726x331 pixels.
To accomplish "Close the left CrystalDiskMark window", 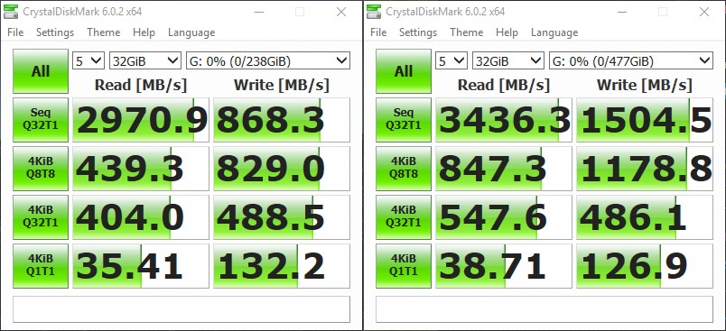I will pyautogui.click(x=341, y=12).
